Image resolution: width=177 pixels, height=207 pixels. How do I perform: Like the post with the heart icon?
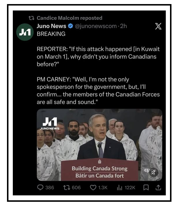tap(93, 188)
